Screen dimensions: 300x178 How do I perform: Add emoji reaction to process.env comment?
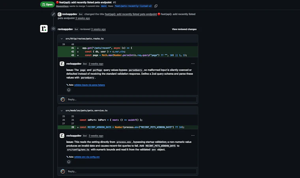click(x=69, y=162)
